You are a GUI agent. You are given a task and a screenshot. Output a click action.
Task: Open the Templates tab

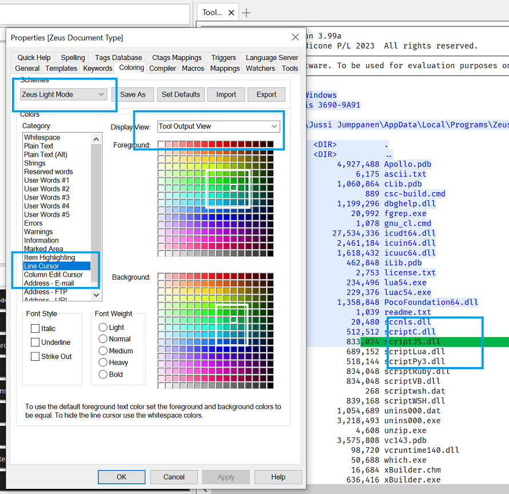click(x=61, y=68)
